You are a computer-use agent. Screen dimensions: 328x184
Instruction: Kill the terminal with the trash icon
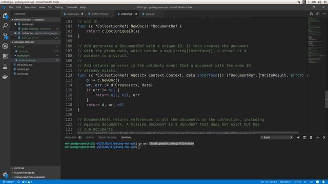pos(311,137)
